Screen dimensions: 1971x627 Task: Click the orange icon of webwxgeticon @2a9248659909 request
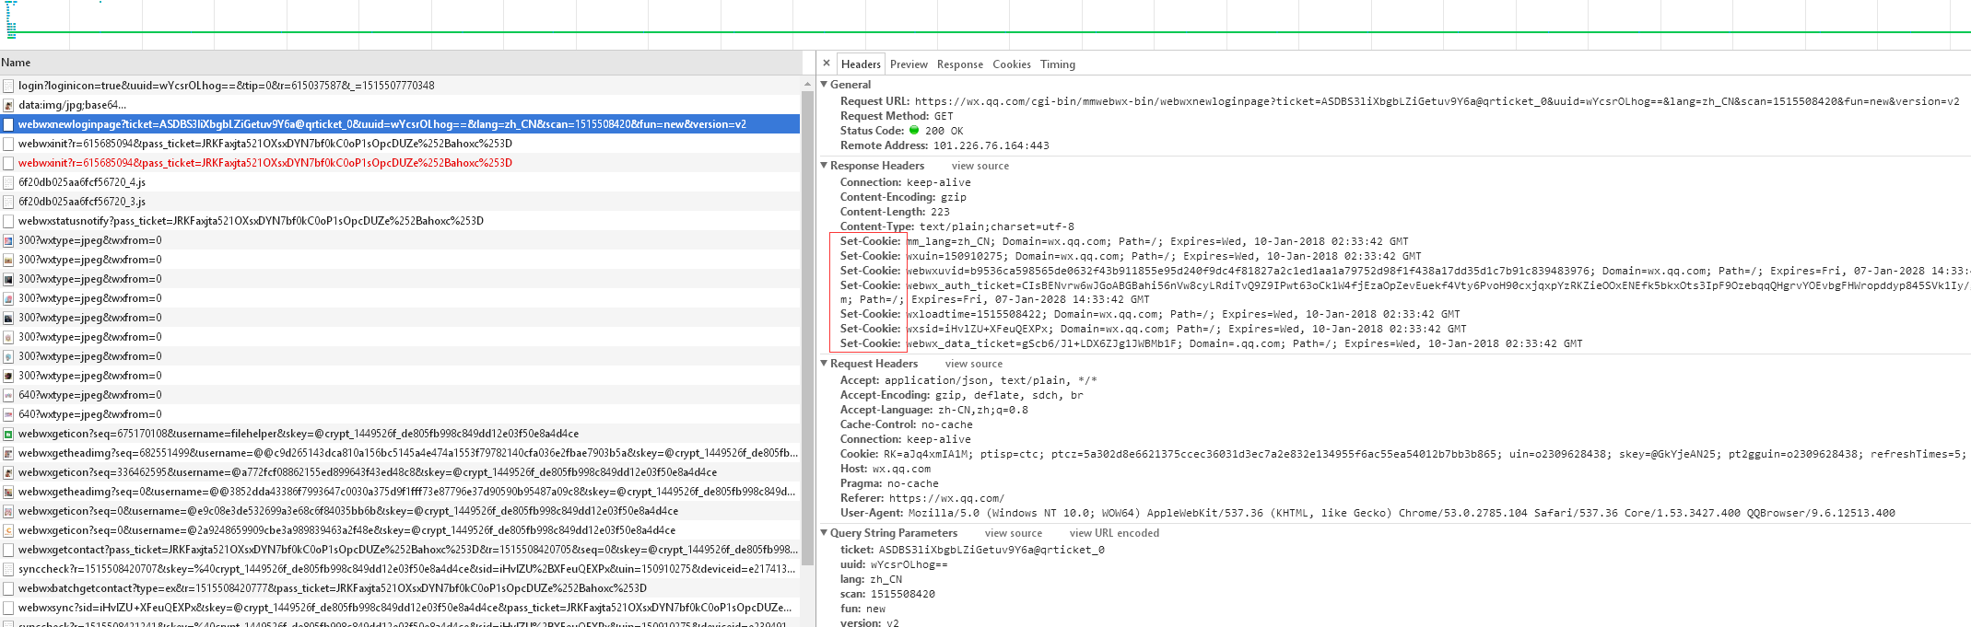[x=8, y=530]
